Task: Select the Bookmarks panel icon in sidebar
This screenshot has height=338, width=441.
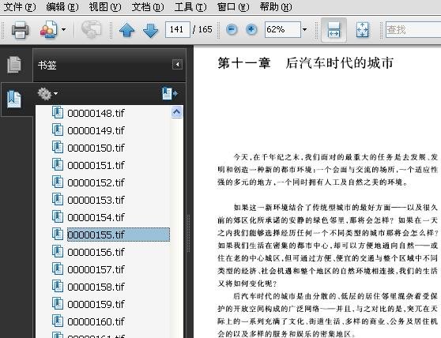Action: click(14, 99)
